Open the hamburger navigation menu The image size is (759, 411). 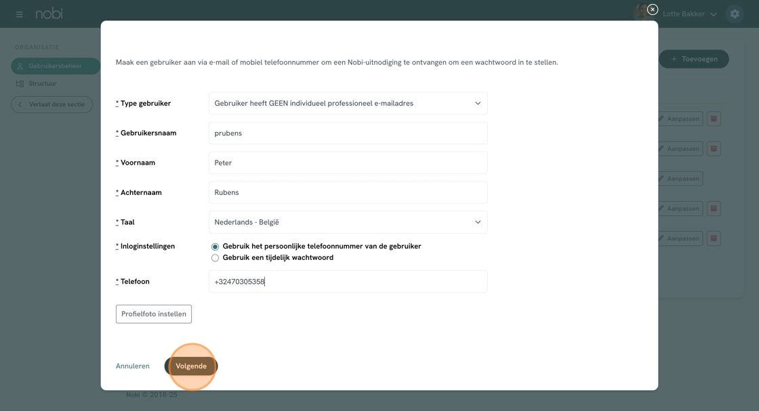tap(19, 14)
